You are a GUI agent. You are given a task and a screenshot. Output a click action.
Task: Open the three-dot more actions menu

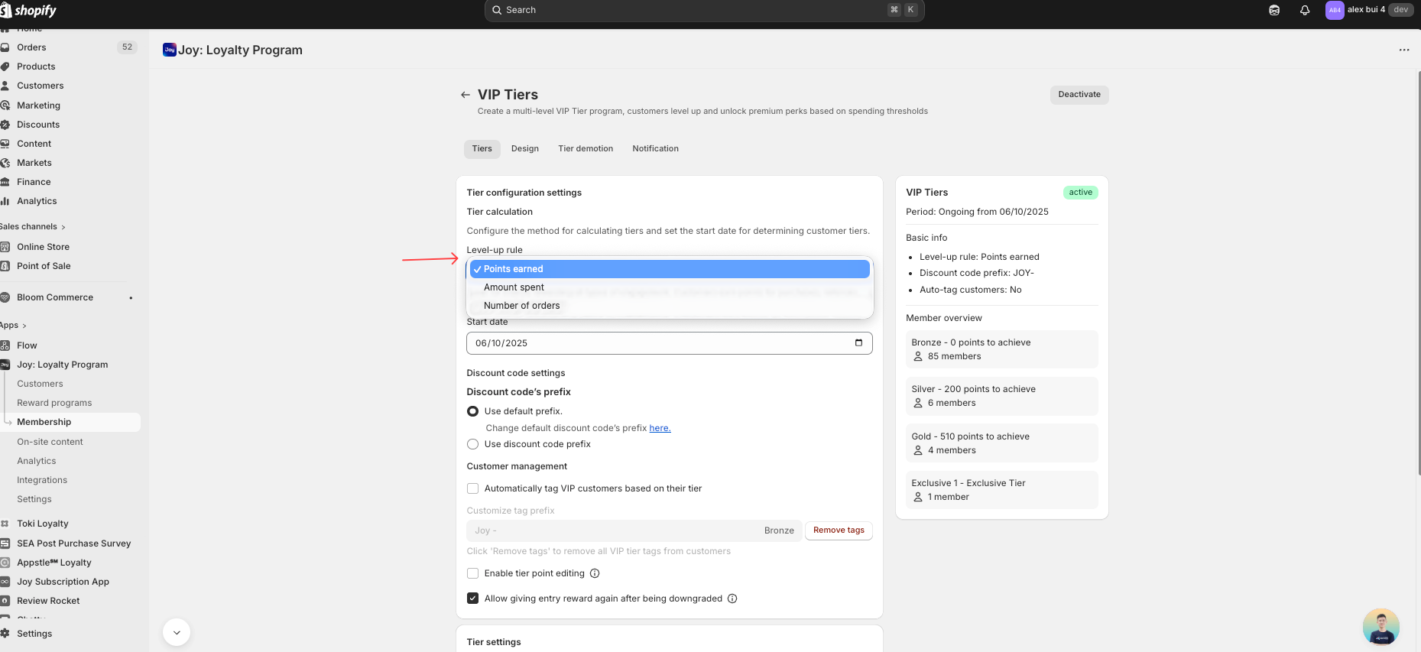point(1403,50)
